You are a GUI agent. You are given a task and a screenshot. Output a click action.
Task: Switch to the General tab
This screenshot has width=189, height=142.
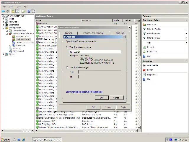click(68, 33)
